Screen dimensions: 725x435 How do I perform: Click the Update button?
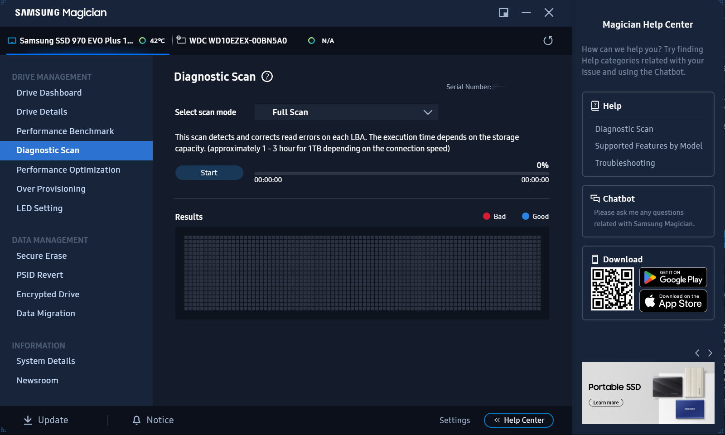[x=46, y=420]
